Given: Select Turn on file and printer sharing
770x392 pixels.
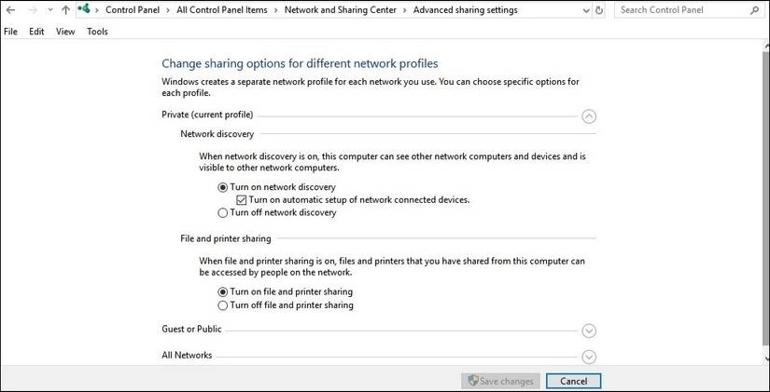Looking at the screenshot, I should click(223, 291).
